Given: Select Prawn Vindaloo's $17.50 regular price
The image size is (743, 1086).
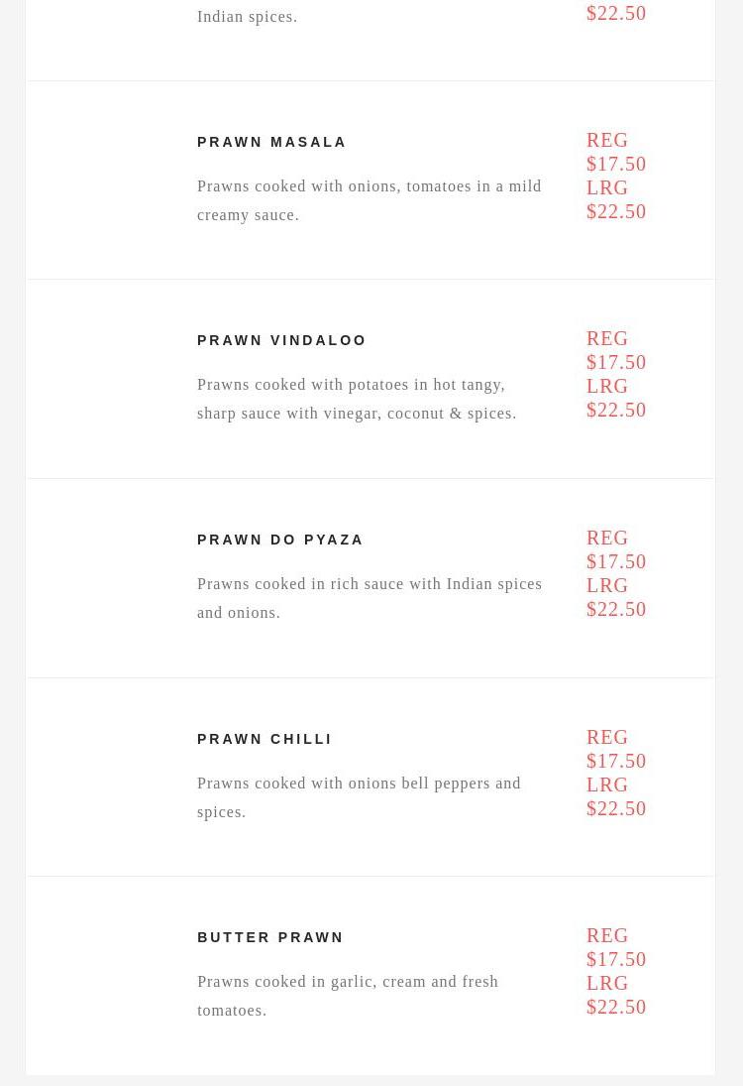Looking at the screenshot, I should 616,362.
